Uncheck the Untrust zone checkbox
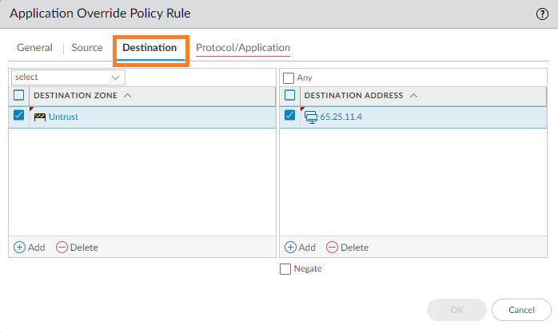This screenshot has width=558, height=333. 19,116
